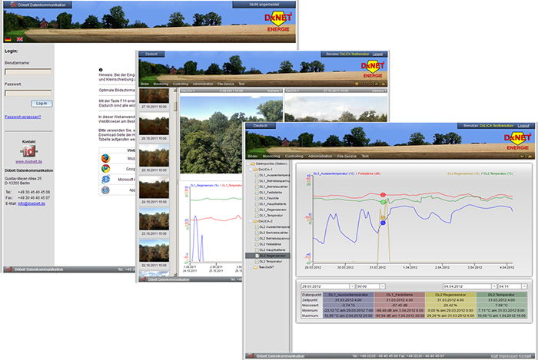This screenshot has height=360, width=538.
Task: Click the Datenpunkte (Station) folder icon
Action: tap(253, 163)
